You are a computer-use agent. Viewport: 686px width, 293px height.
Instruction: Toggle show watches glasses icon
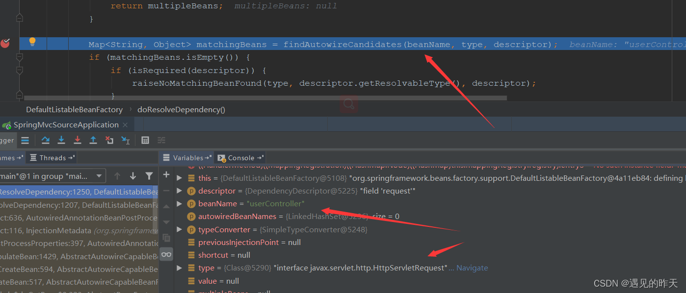coord(166,254)
